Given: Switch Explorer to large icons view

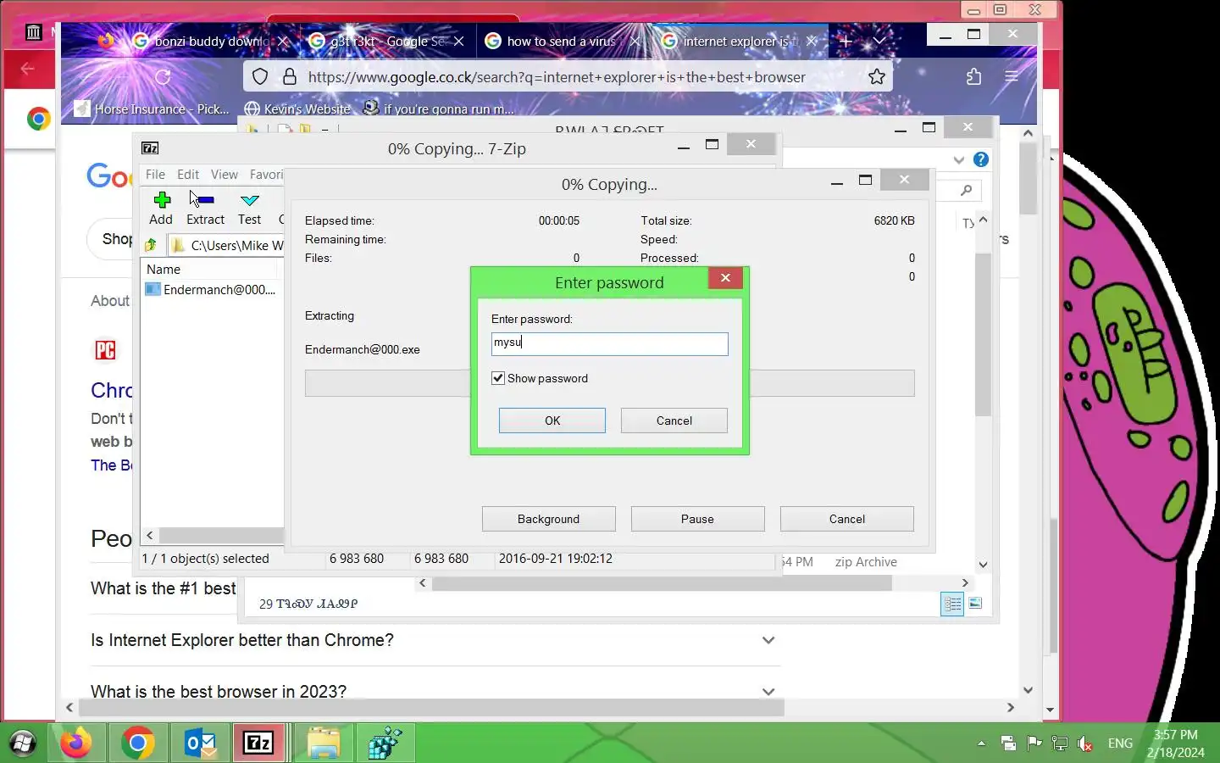Looking at the screenshot, I should click(x=975, y=604).
